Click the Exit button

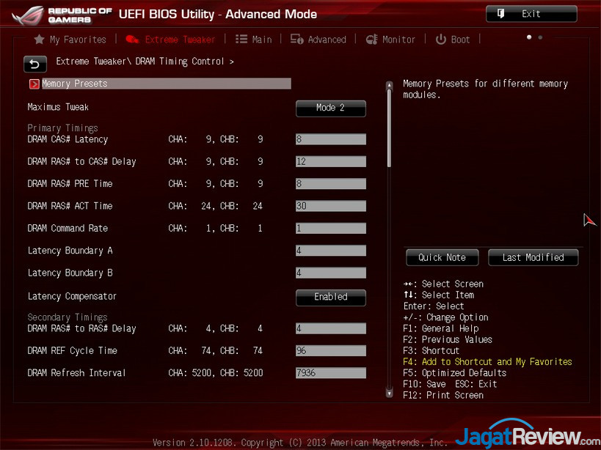(x=531, y=14)
